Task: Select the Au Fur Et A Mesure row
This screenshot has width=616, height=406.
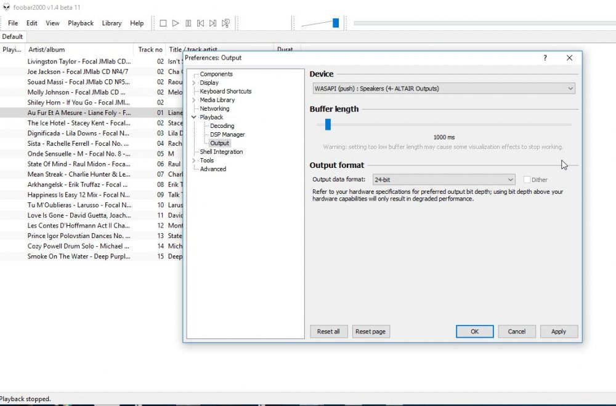Action: (x=91, y=113)
